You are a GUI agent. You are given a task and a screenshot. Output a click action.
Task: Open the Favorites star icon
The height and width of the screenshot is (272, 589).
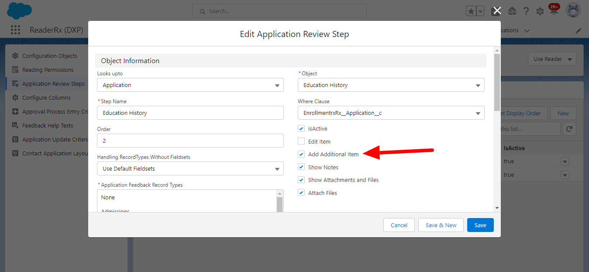pyautogui.click(x=471, y=12)
